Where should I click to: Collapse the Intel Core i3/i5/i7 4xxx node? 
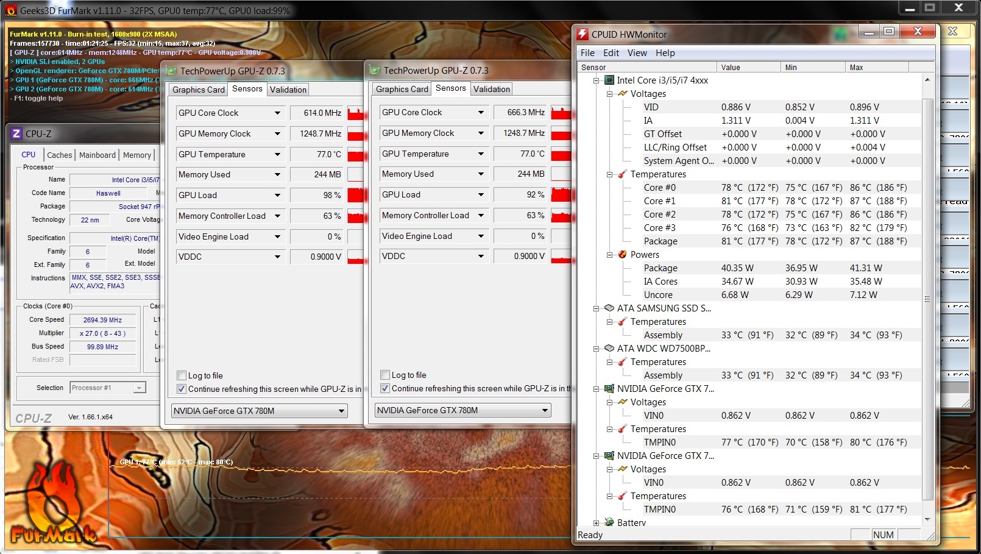tap(596, 80)
